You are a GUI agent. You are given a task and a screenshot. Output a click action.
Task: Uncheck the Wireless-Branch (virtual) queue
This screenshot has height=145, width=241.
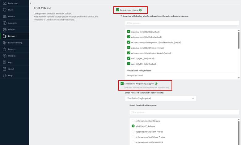click(x=129, y=53)
